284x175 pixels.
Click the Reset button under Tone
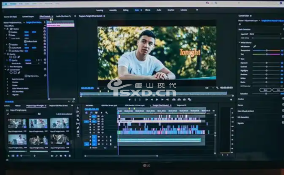pyautogui.click(x=265, y=90)
